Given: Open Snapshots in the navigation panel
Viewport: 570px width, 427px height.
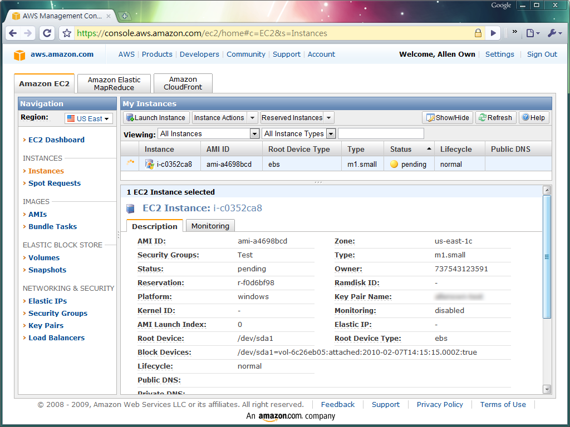Looking at the screenshot, I should [47, 270].
